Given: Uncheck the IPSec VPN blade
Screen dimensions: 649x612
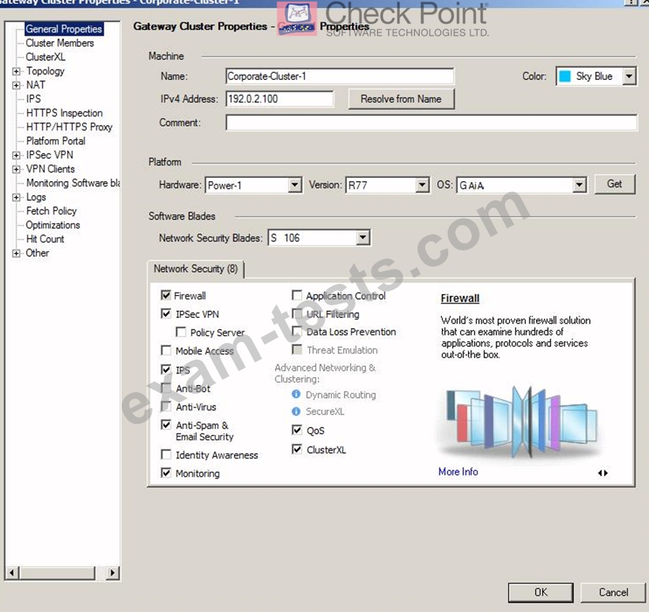Looking at the screenshot, I should 166,313.
